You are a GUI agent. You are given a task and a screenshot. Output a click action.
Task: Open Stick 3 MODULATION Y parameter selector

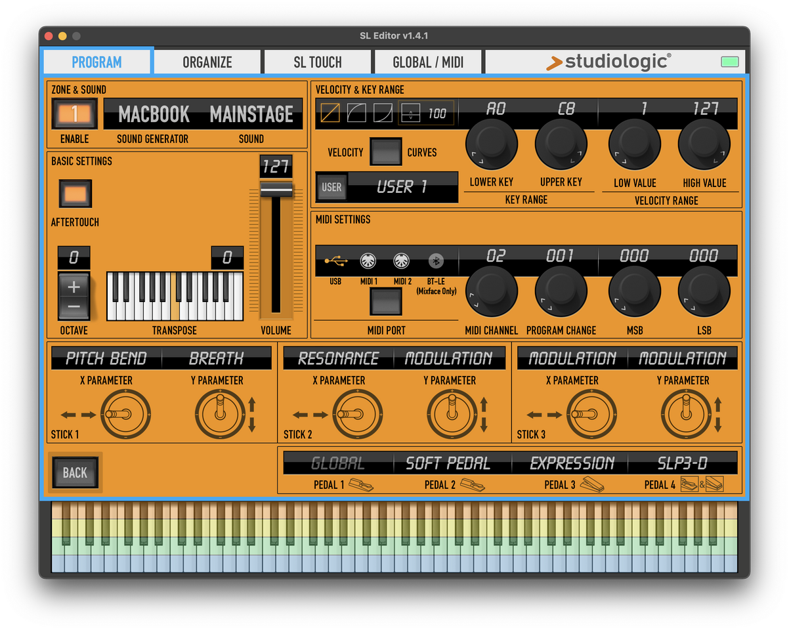coord(683,358)
